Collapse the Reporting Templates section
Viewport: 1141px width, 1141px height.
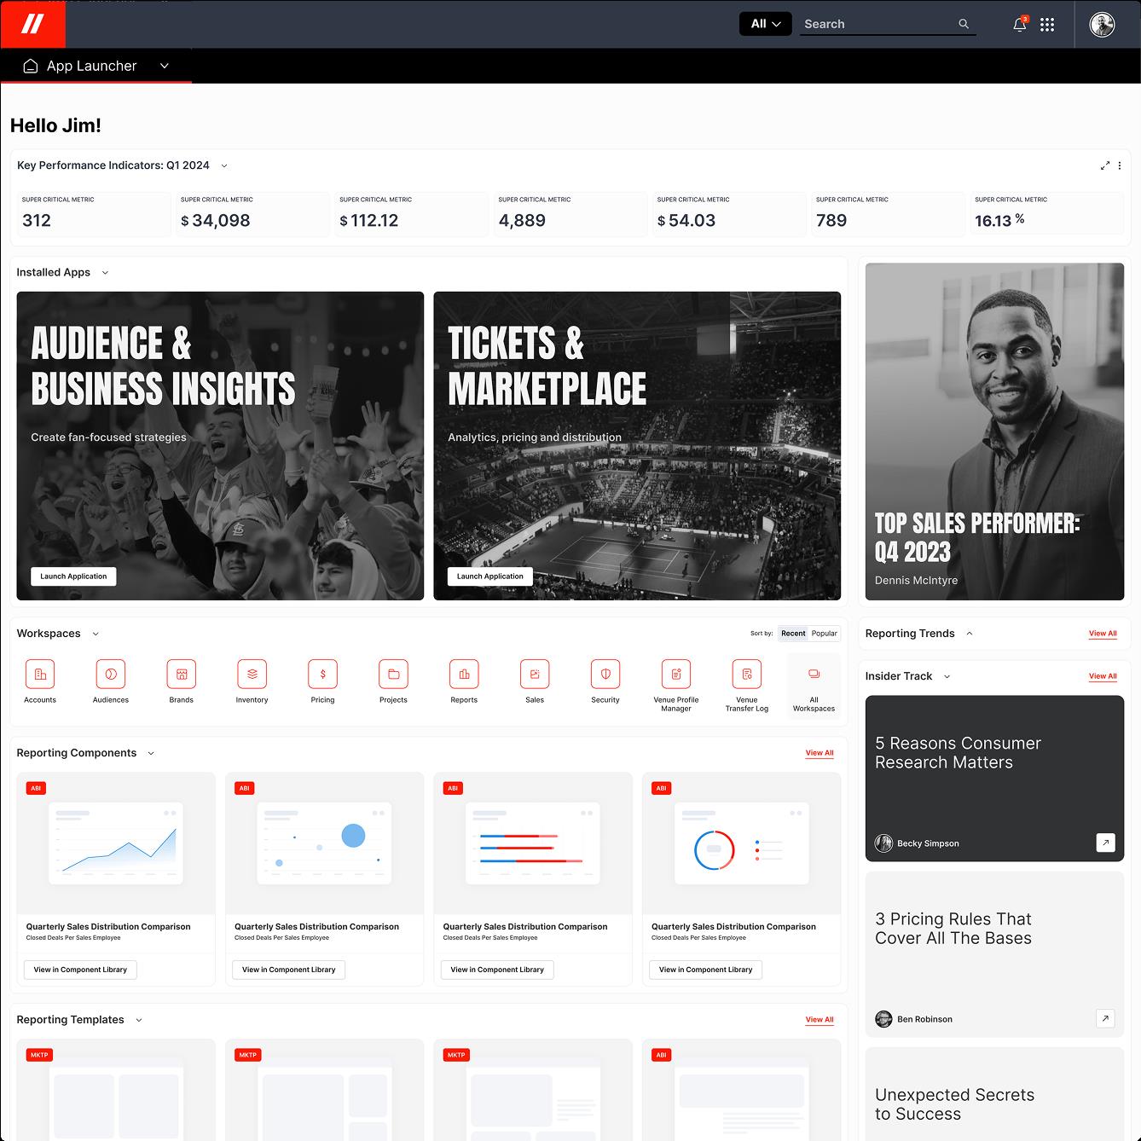[139, 1020]
